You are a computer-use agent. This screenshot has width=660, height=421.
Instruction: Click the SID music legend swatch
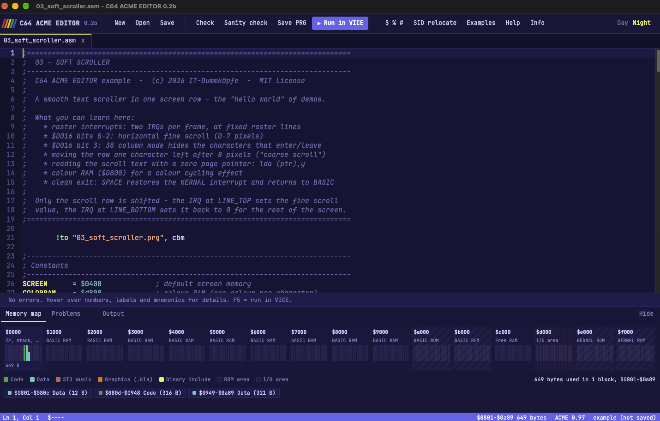[x=58, y=380]
